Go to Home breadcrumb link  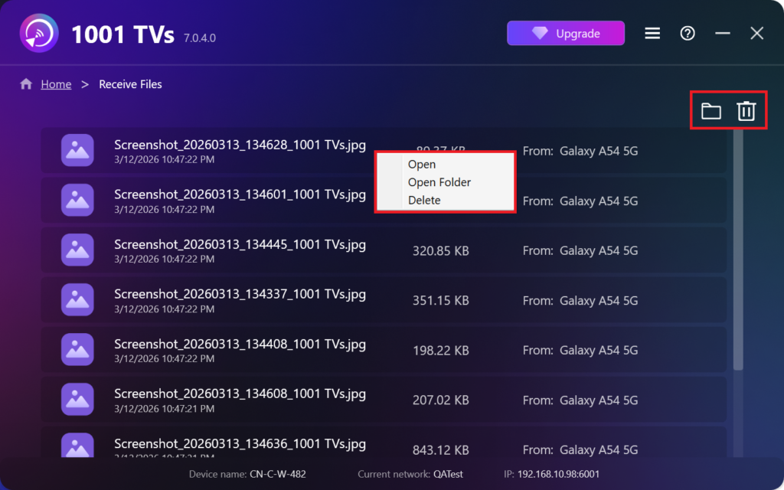tap(56, 84)
